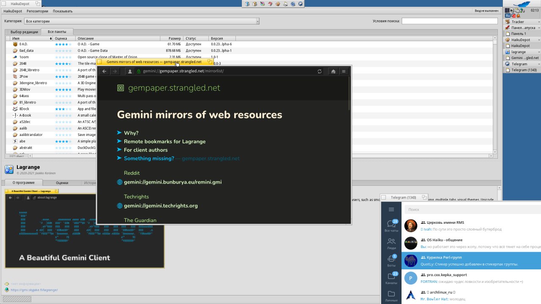
Task: Click the gempaper.strangled.net site logo icon
Action: pyautogui.click(x=120, y=88)
